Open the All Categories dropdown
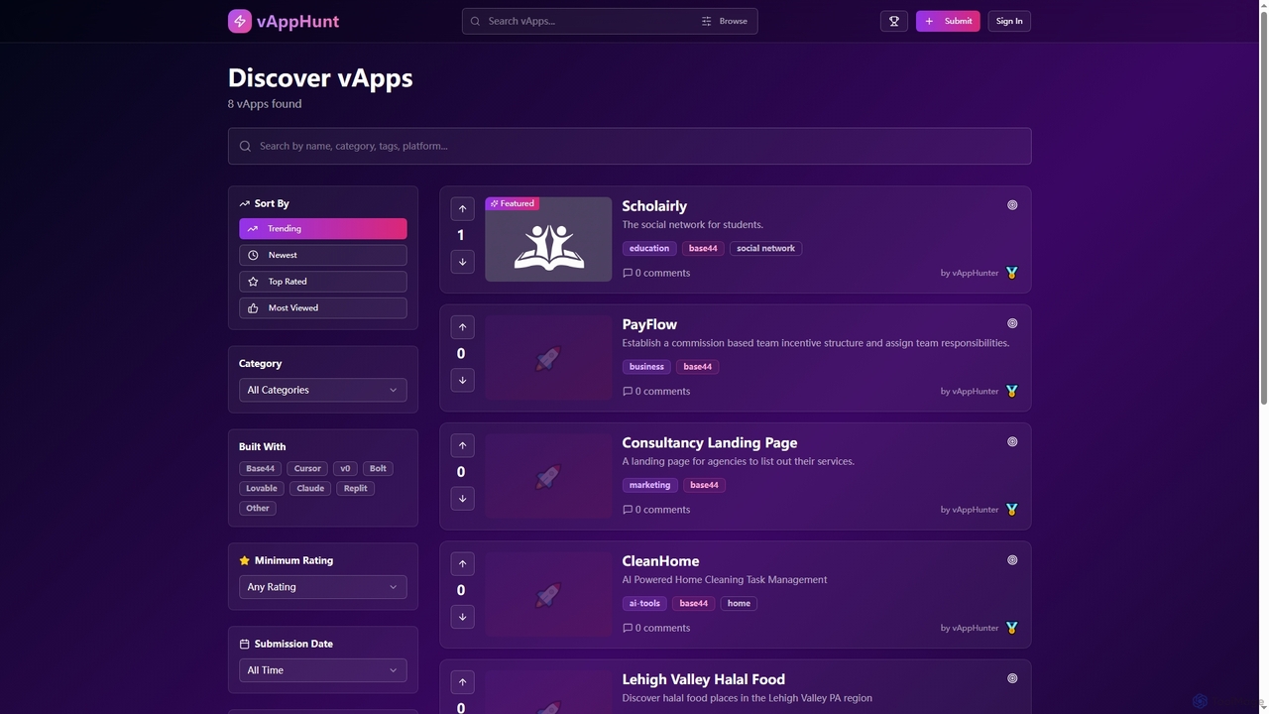The height and width of the screenshot is (714, 1269). click(323, 390)
